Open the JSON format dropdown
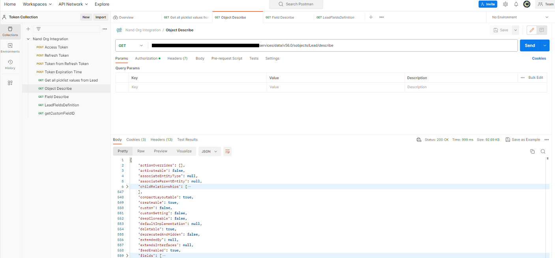 tap(209, 151)
